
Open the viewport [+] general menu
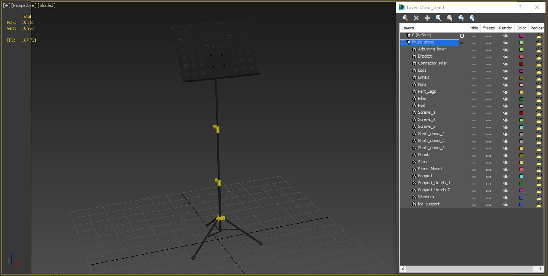[7, 5]
